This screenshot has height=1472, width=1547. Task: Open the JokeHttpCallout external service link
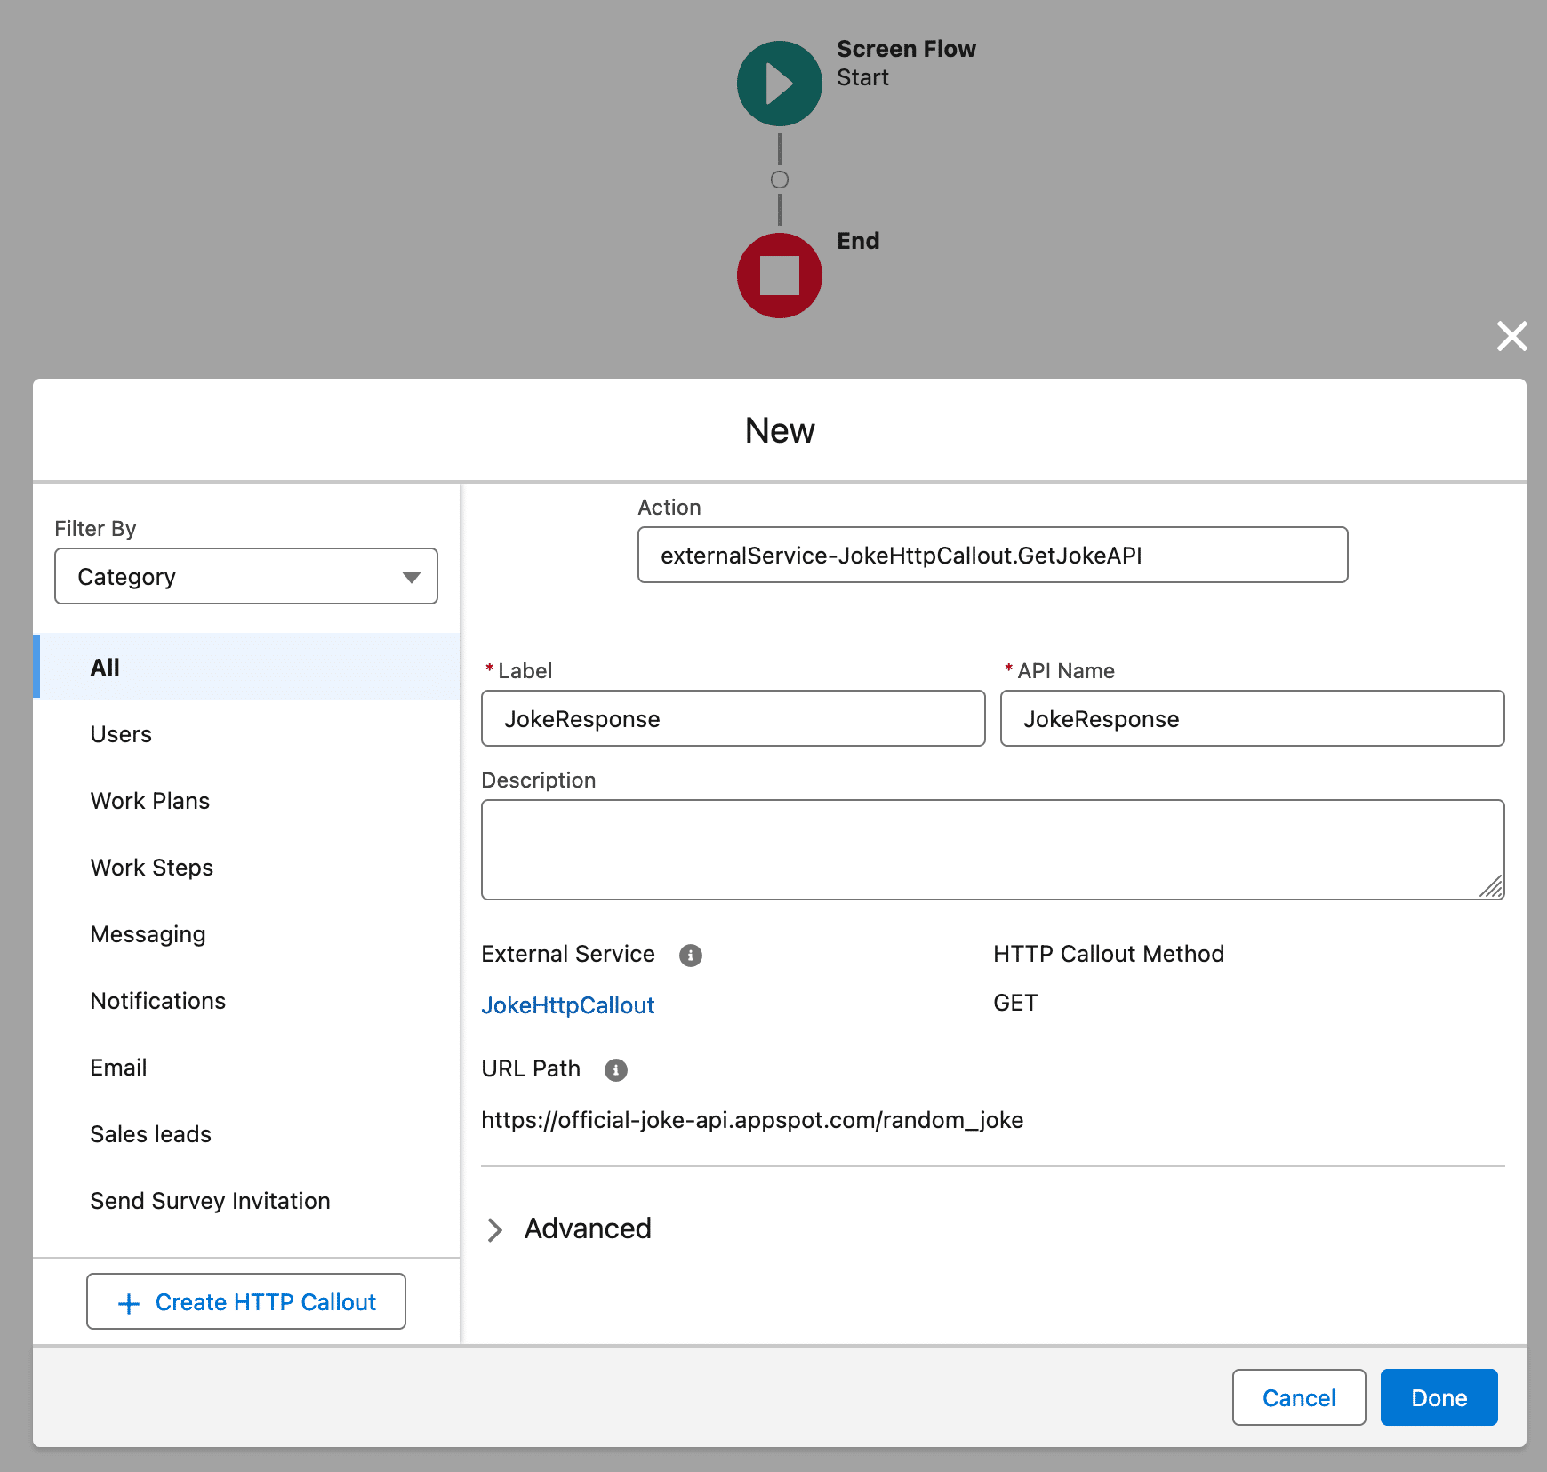(567, 1004)
